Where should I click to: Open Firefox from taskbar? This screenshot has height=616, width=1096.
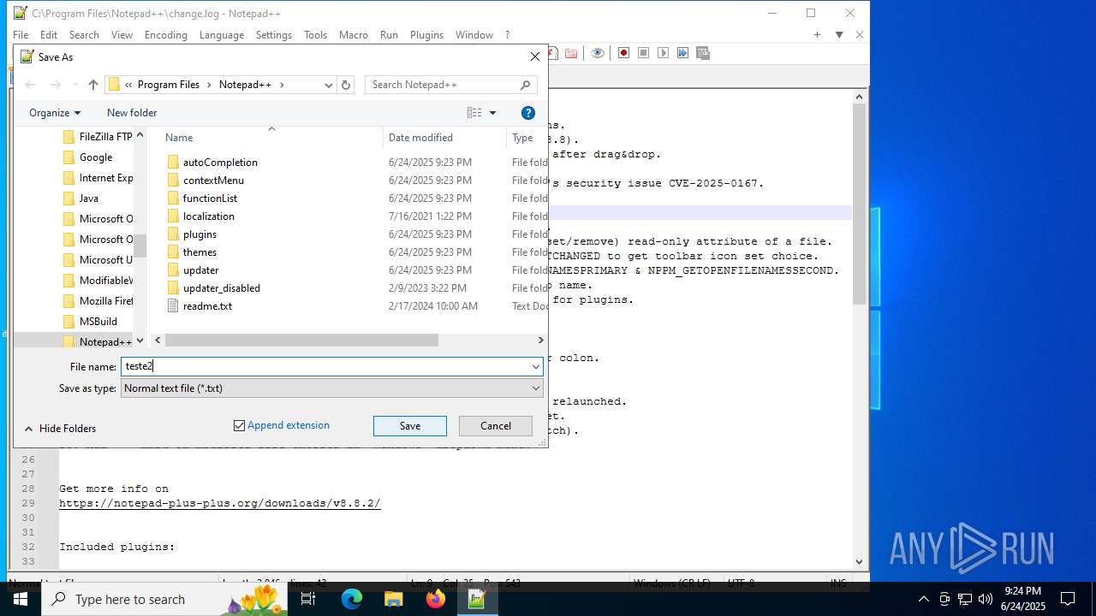(435, 599)
